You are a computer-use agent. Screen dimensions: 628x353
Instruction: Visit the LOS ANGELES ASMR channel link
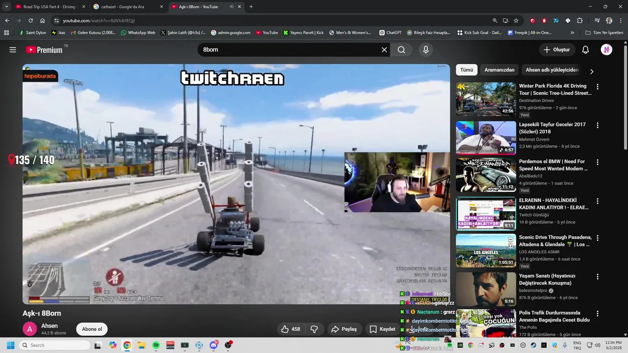pos(539,252)
